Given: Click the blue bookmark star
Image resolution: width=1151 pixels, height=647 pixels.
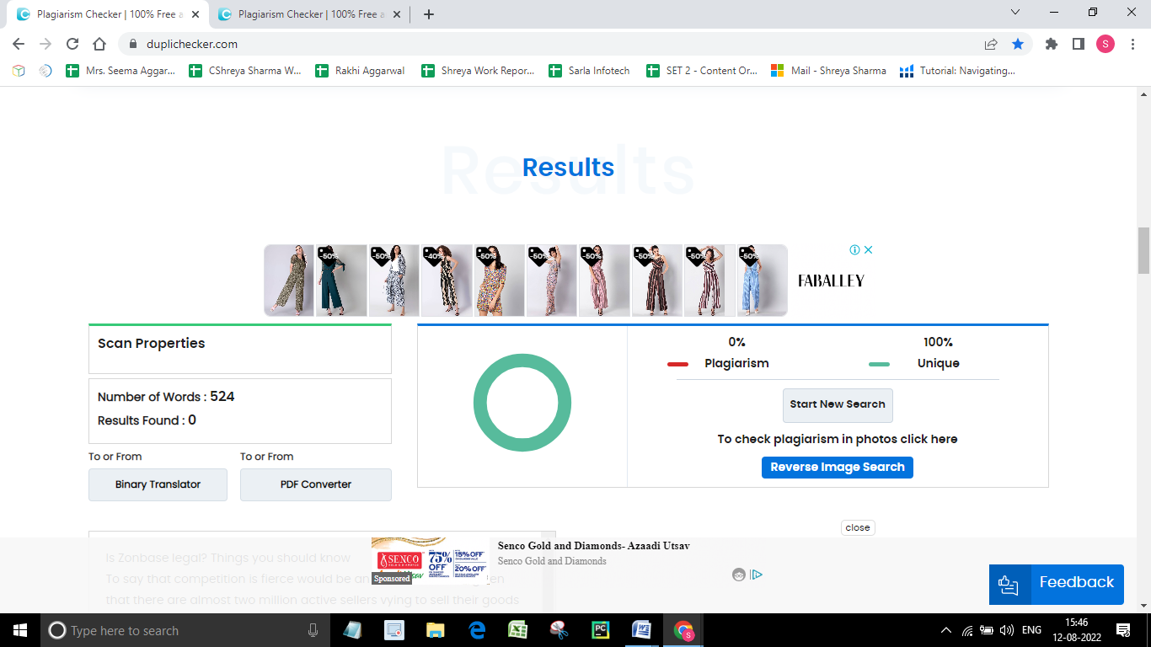Looking at the screenshot, I should click(x=1018, y=44).
